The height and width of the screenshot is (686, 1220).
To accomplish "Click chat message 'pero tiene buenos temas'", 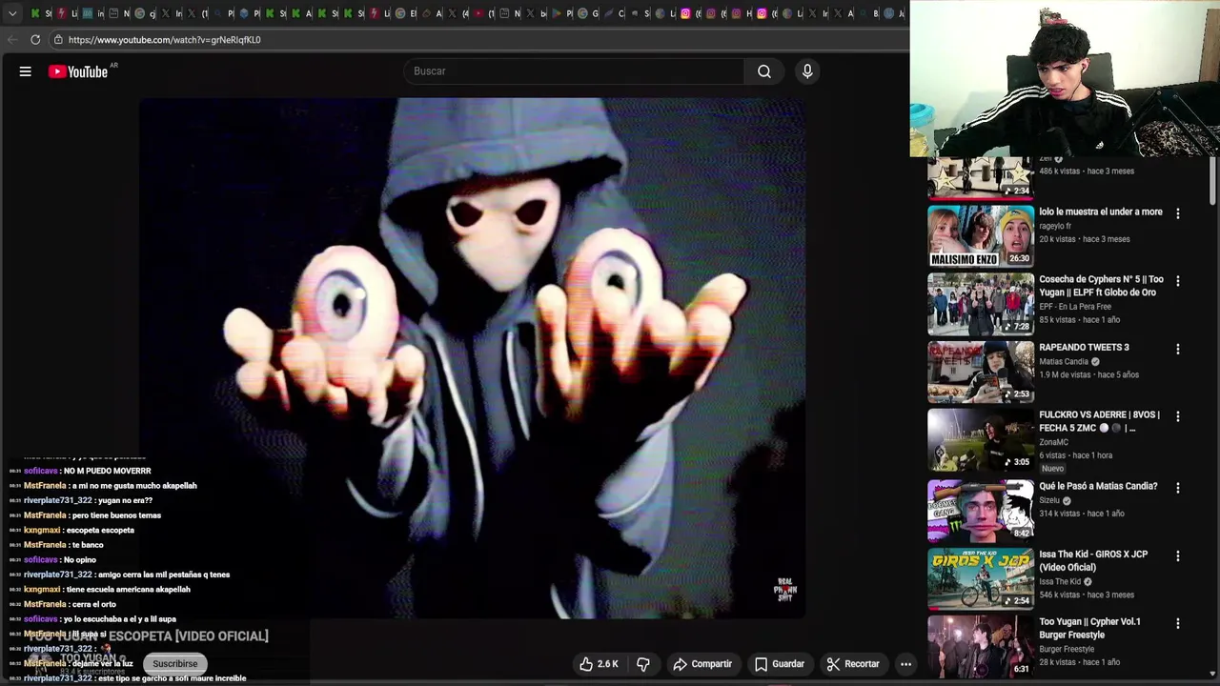I will 116,515.
